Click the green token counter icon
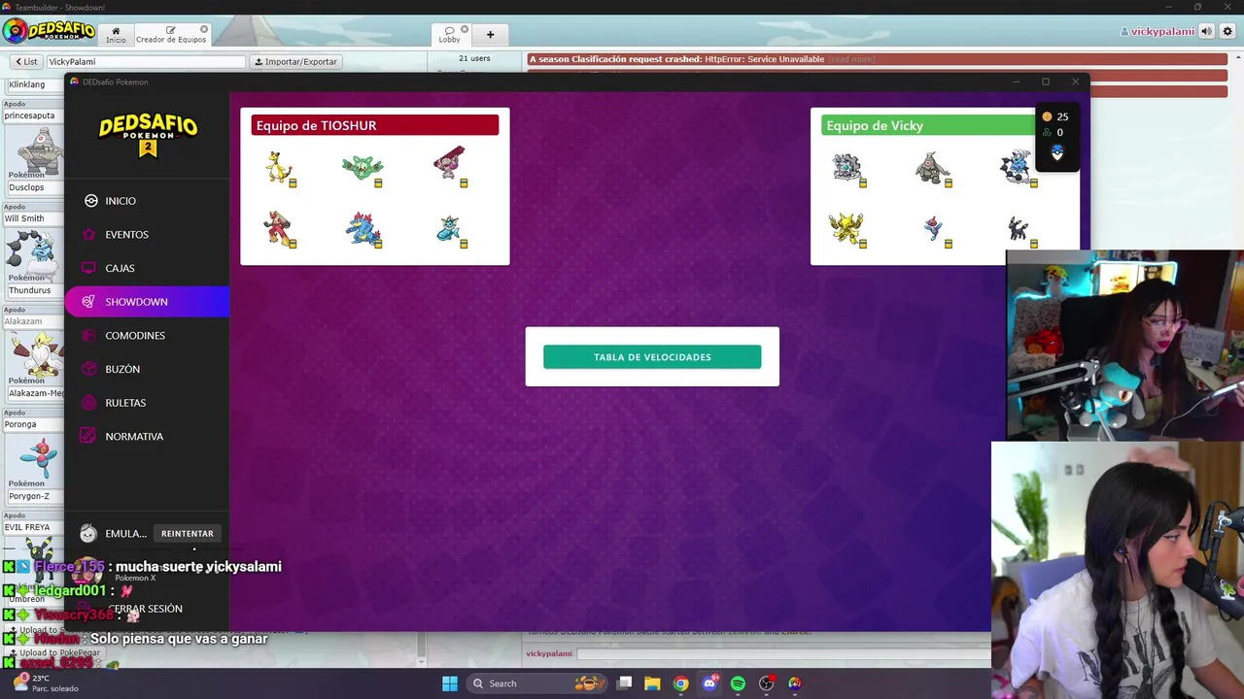 point(1047,133)
